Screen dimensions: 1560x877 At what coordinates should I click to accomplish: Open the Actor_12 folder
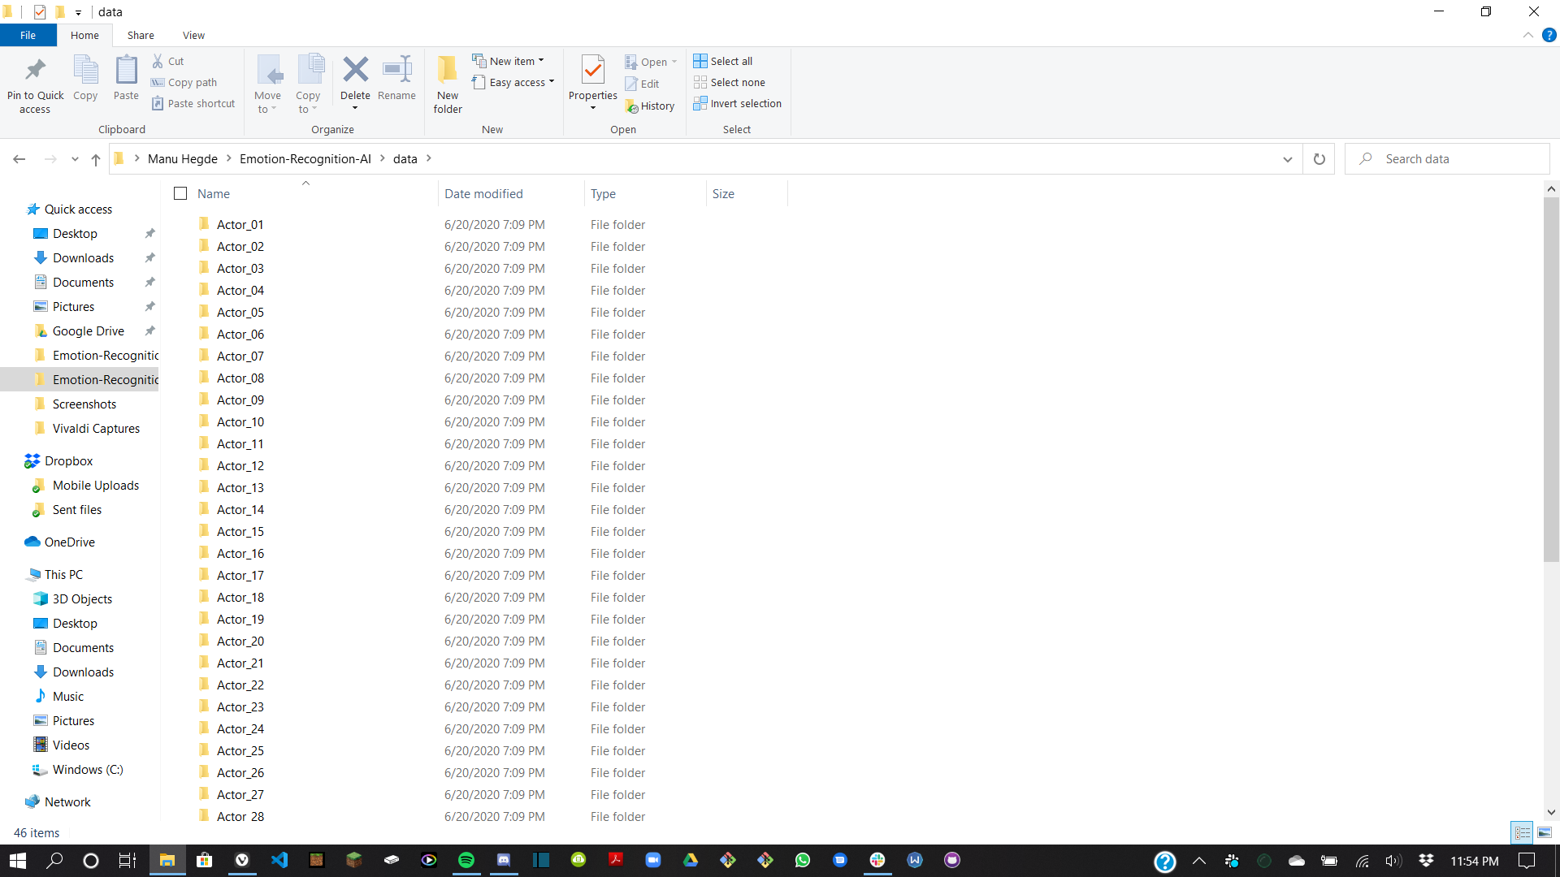tap(240, 466)
